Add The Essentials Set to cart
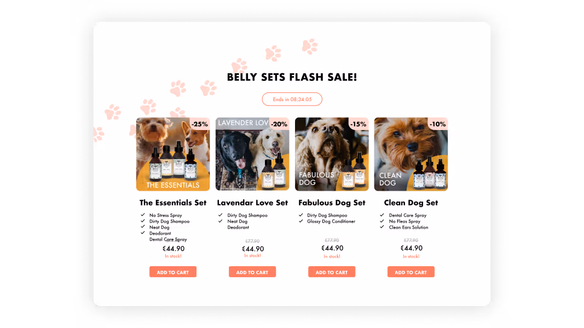Viewport: 584px width, 328px height. pos(173,272)
